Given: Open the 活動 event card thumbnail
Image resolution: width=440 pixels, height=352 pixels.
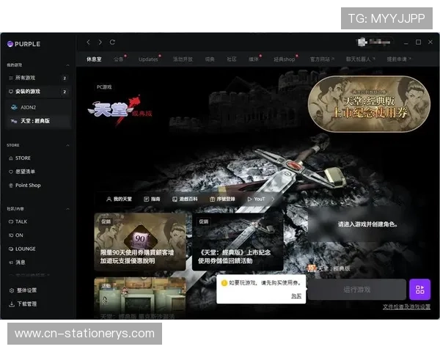Looking at the screenshot, I should pyautogui.click(x=140, y=298).
